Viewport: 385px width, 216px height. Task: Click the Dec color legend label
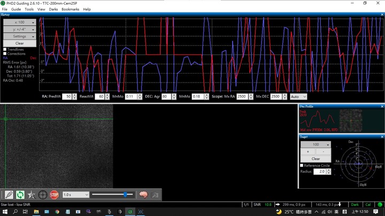pyautogui.click(x=33, y=58)
